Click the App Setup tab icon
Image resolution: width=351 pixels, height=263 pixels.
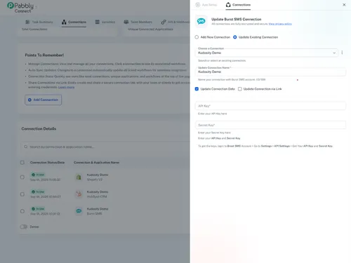point(198,5)
